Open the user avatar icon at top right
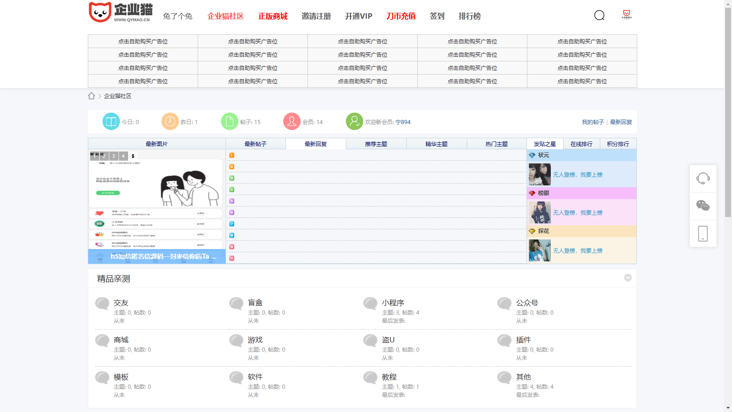The height and width of the screenshot is (412, 732). tap(626, 15)
